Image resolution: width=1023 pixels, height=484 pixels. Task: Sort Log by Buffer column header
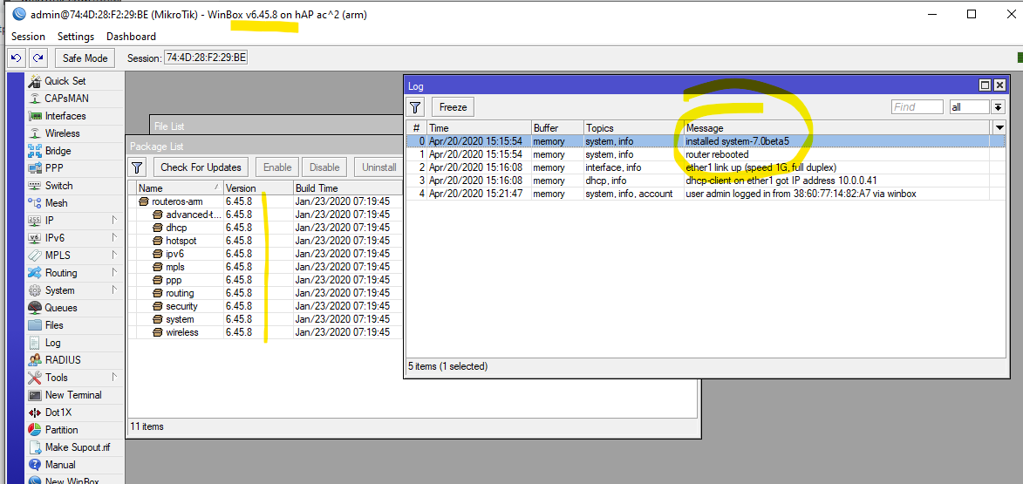click(557, 128)
